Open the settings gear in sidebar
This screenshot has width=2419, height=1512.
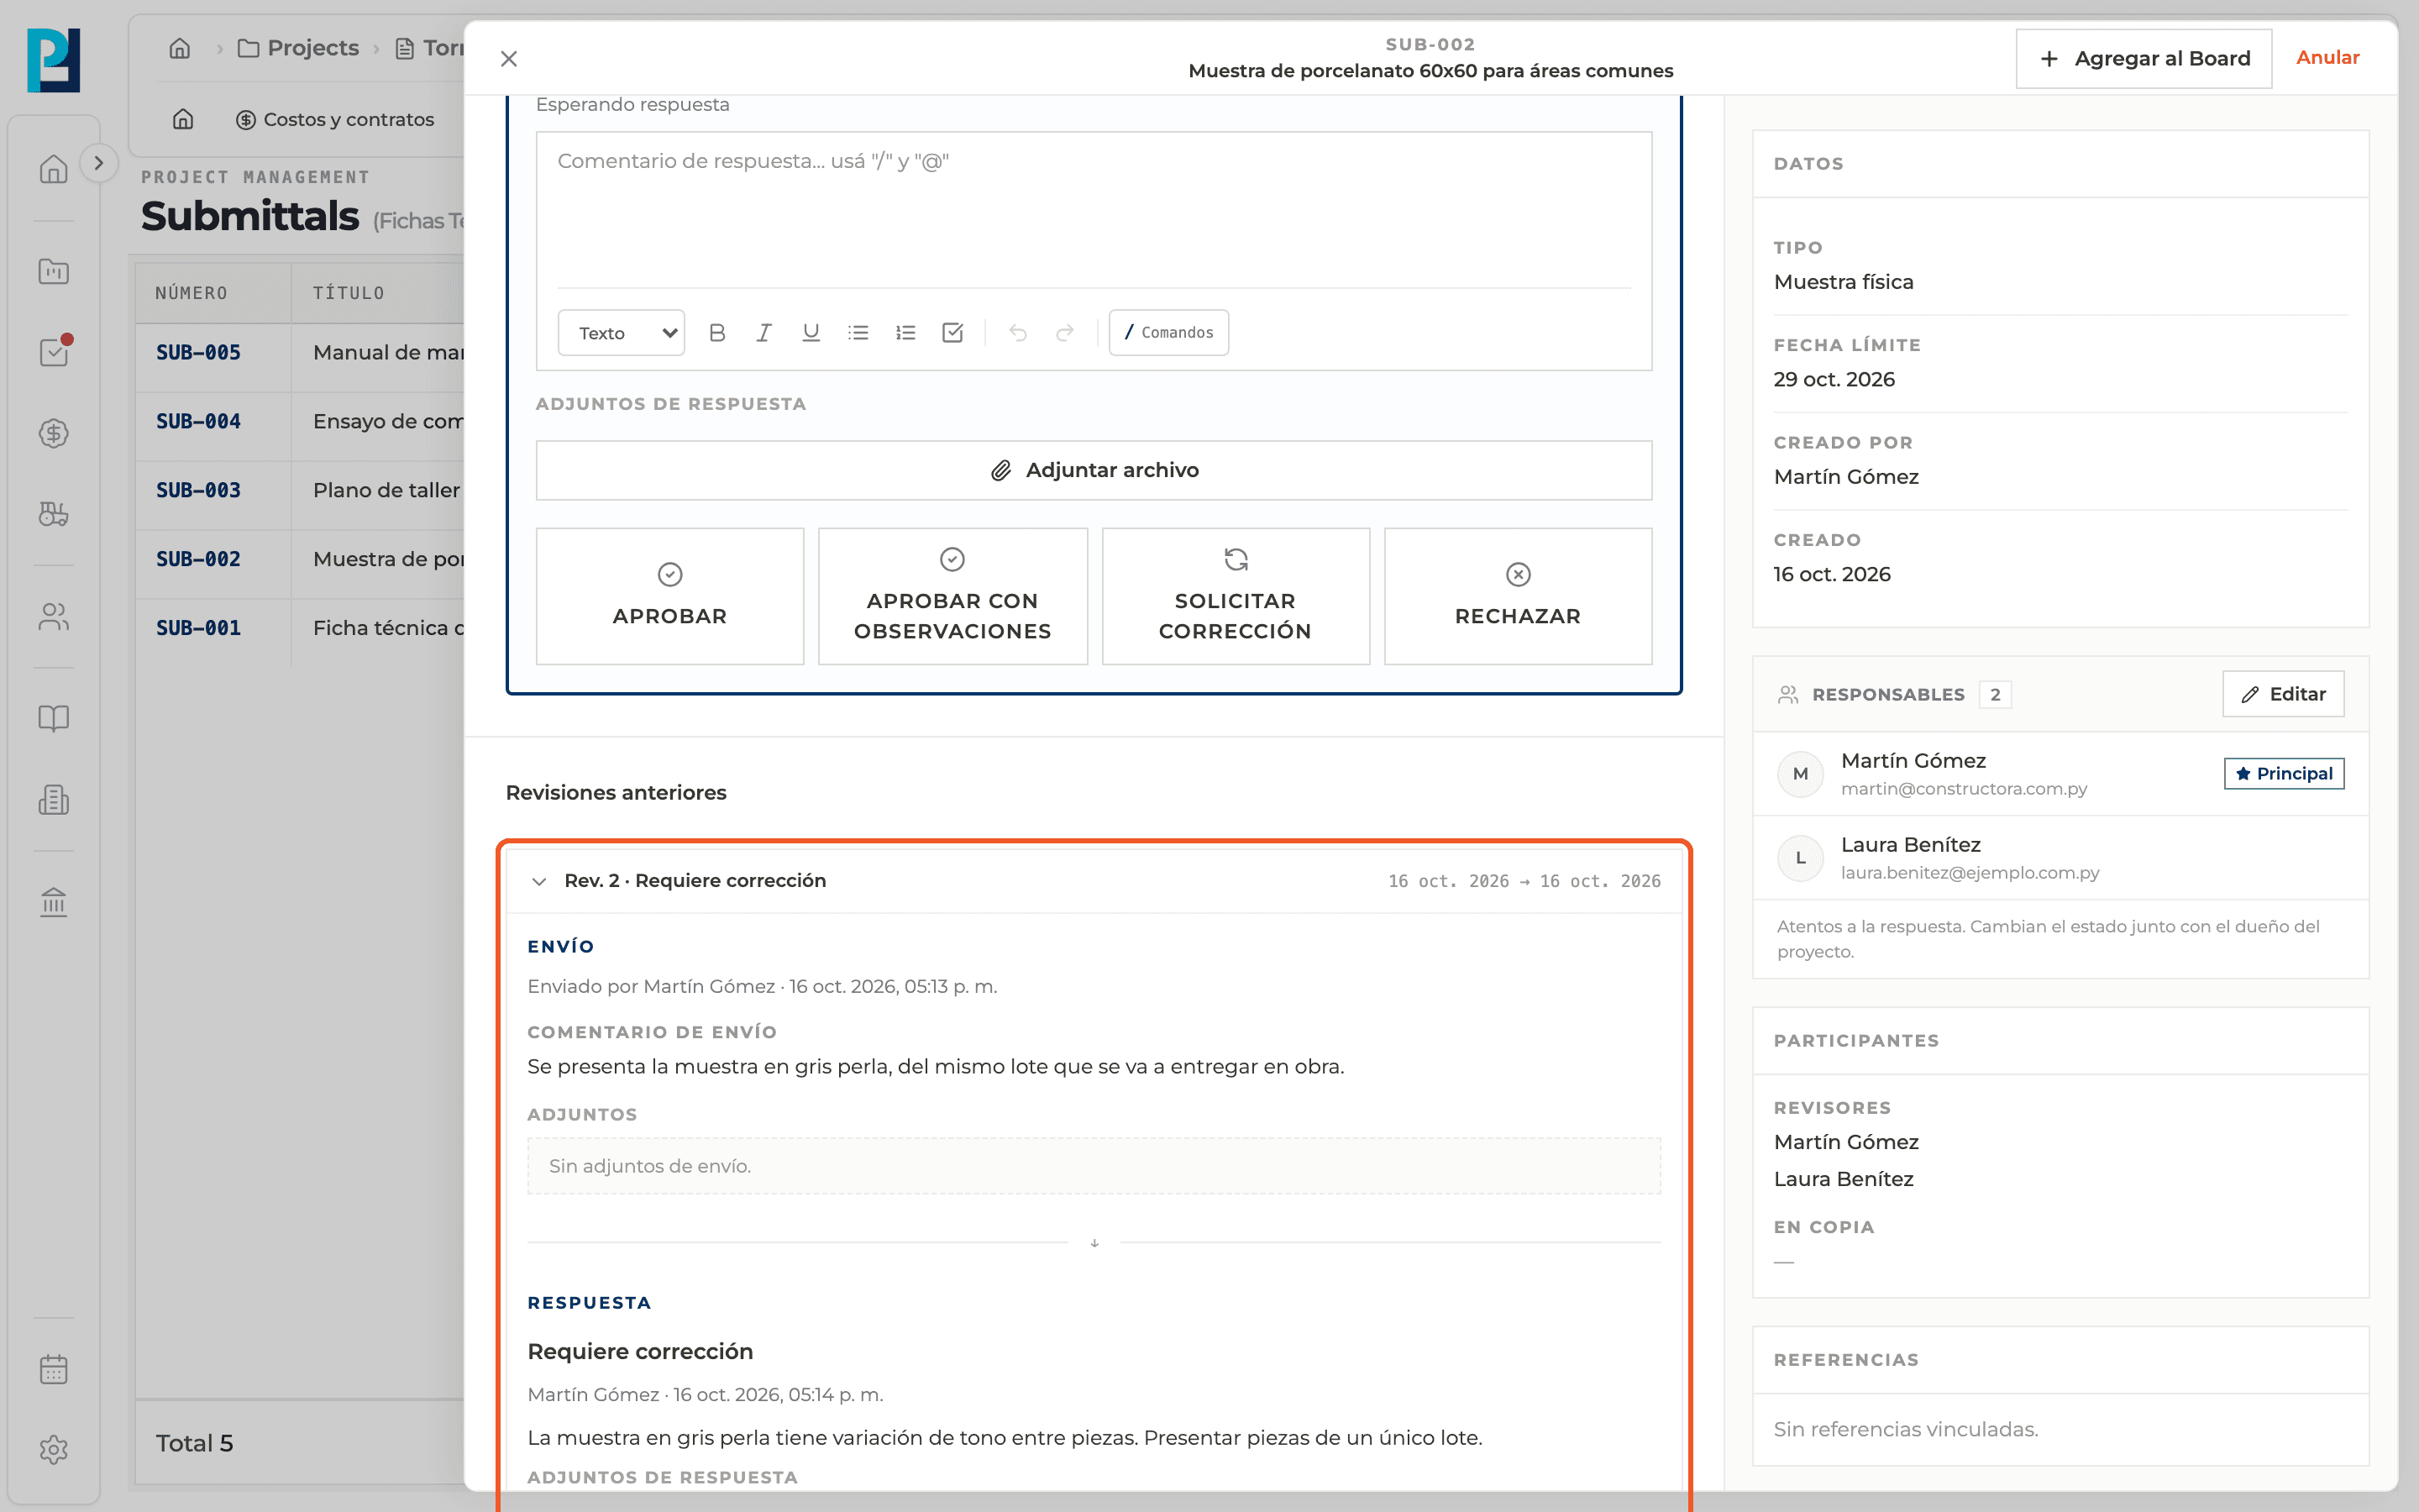pos(54,1450)
